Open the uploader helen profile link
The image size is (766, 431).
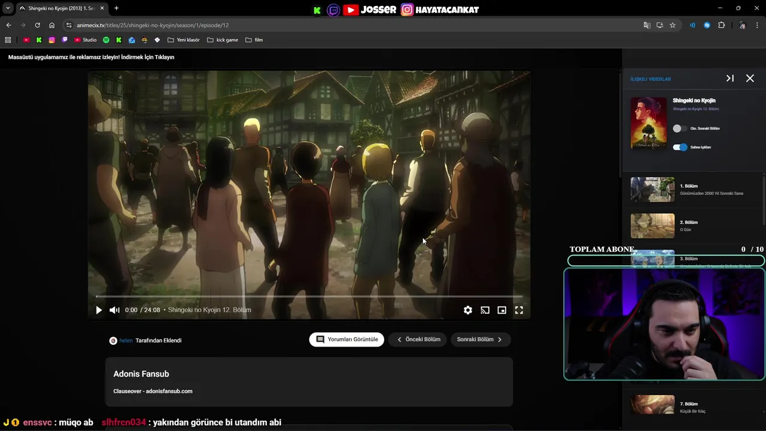click(126, 341)
